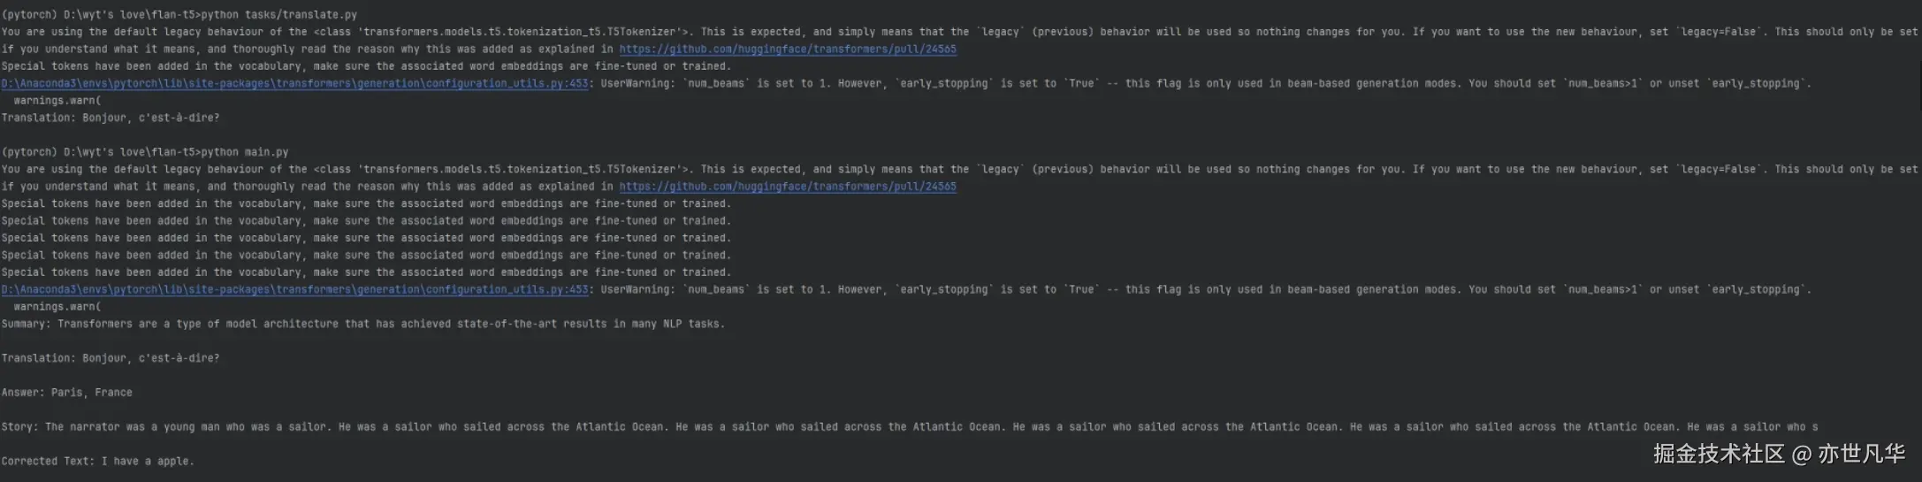Click first warnings.warn( line above Translation
The width and height of the screenshot is (1922, 482).
[57, 101]
